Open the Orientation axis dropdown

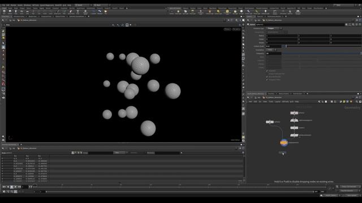pos(271,50)
